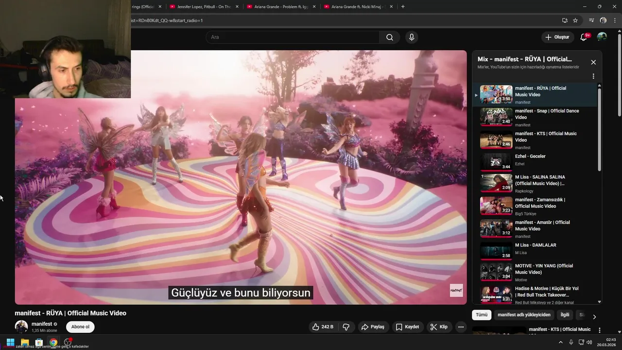Open more actions under the video

(461, 327)
